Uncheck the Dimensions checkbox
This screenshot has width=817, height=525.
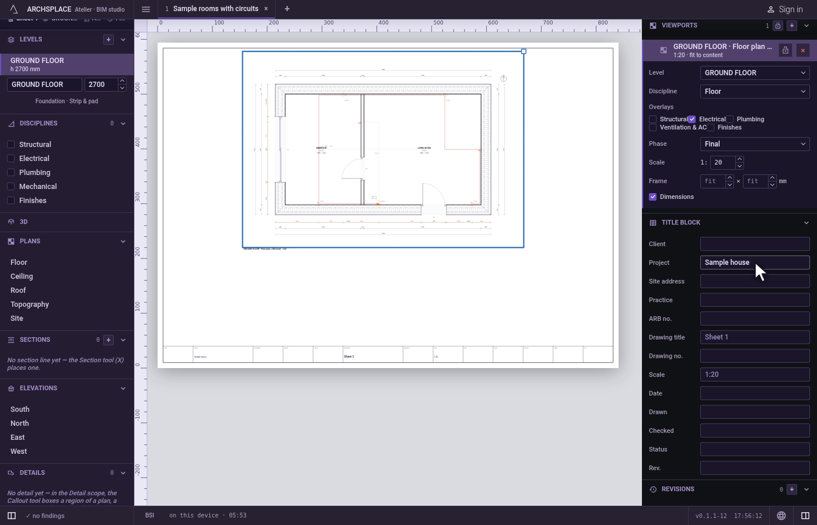coord(653,197)
